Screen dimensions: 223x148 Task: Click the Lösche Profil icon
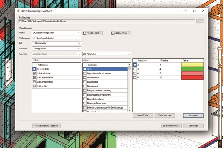[113, 33]
